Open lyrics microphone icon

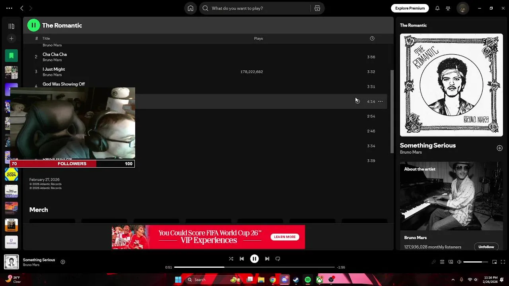tap(434, 262)
